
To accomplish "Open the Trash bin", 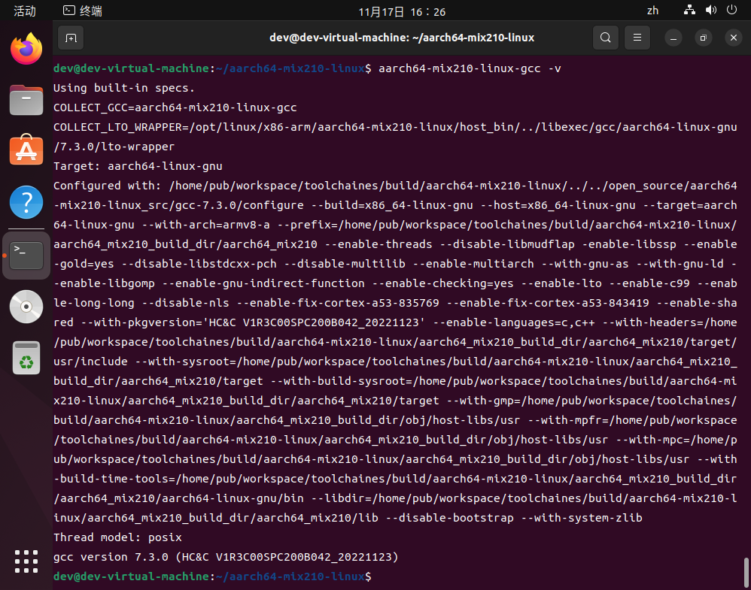I will coord(26,358).
